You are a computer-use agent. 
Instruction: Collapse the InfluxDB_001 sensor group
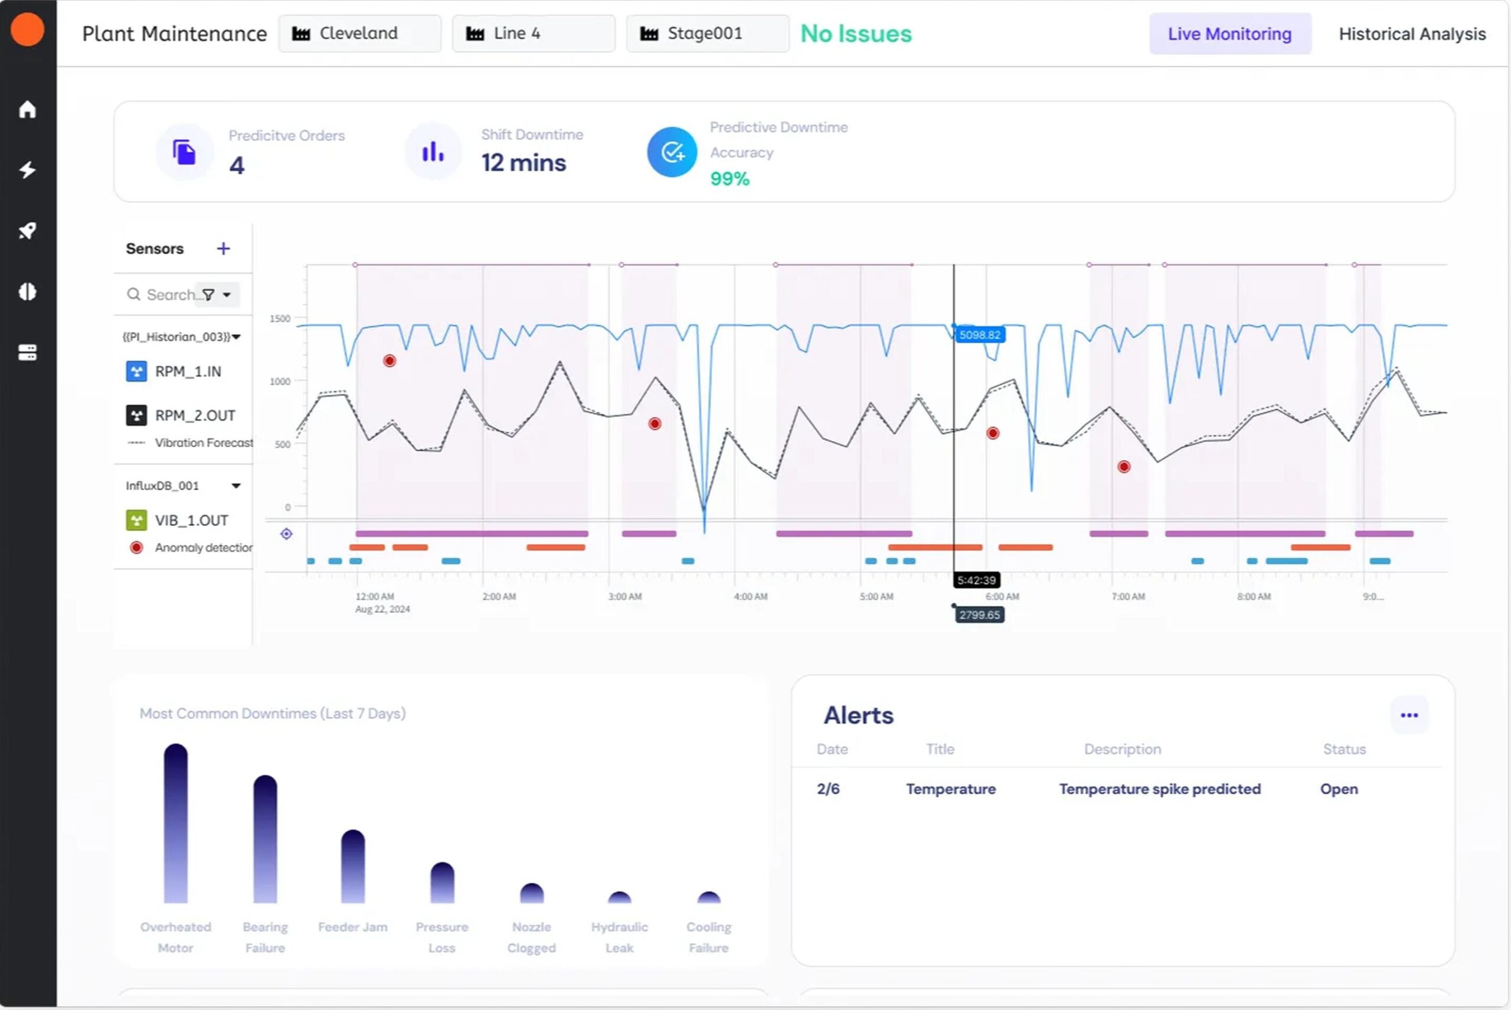pos(236,486)
